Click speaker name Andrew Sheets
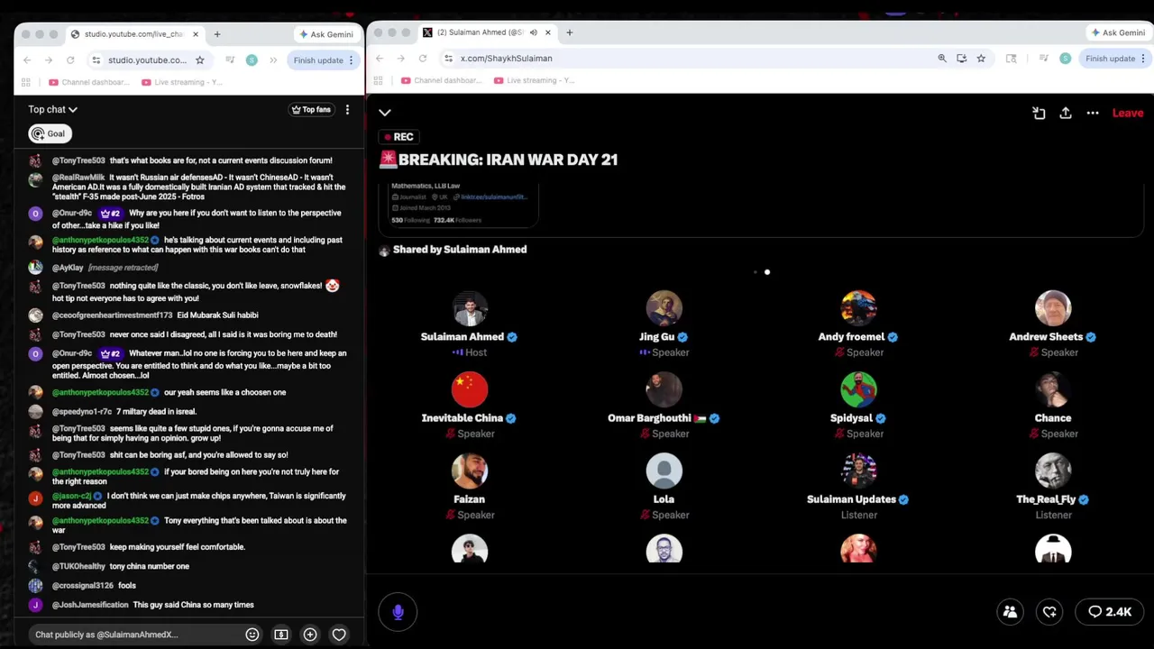Image resolution: width=1154 pixels, height=649 pixels. [x=1046, y=337]
